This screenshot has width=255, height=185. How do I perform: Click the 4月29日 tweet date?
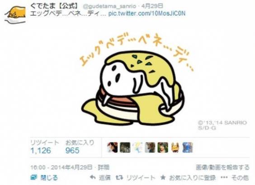(x=152, y=6)
